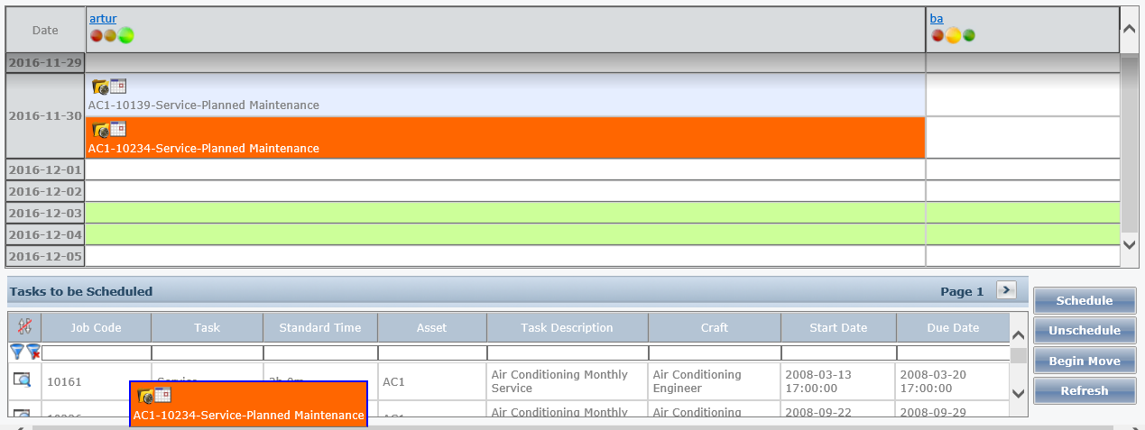Open folder icon on scheduled AC1-10234 row
Screen dimensions: 1145x430
(x=100, y=130)
